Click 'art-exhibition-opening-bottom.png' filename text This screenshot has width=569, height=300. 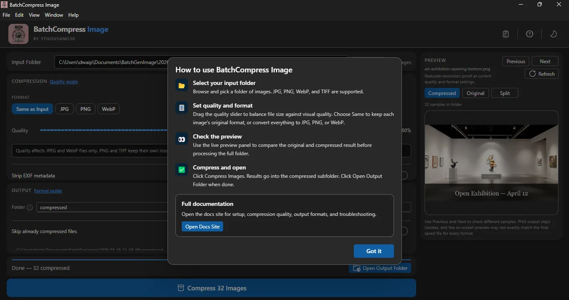click(x=457, y=69)
